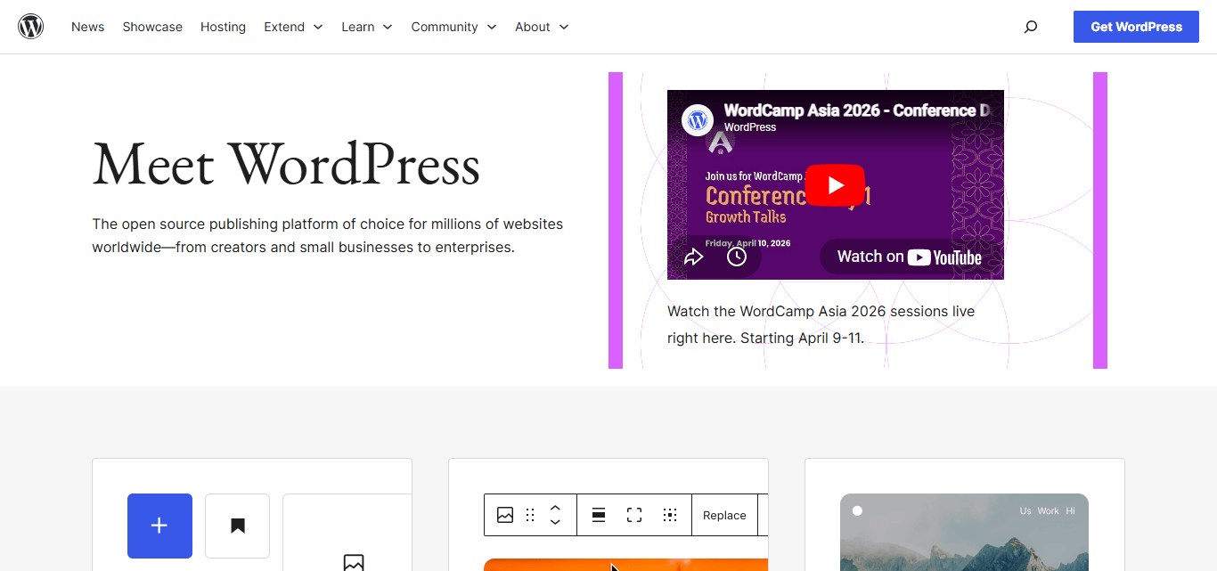Click the WordPress channel avatar on the video
Viewport: 1217px width, 571px height.
click(698, 119)
